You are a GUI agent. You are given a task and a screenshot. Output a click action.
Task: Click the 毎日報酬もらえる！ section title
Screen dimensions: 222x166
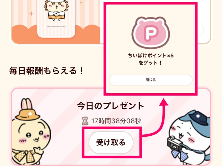(x=47, y=71)
